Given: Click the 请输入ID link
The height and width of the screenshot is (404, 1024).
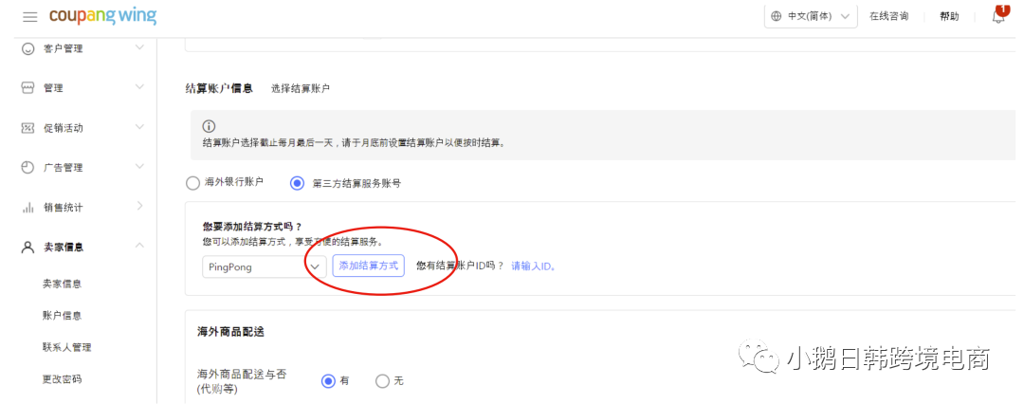Looking at the screenshot, I should pyautogui.click(x=534, y=266).
